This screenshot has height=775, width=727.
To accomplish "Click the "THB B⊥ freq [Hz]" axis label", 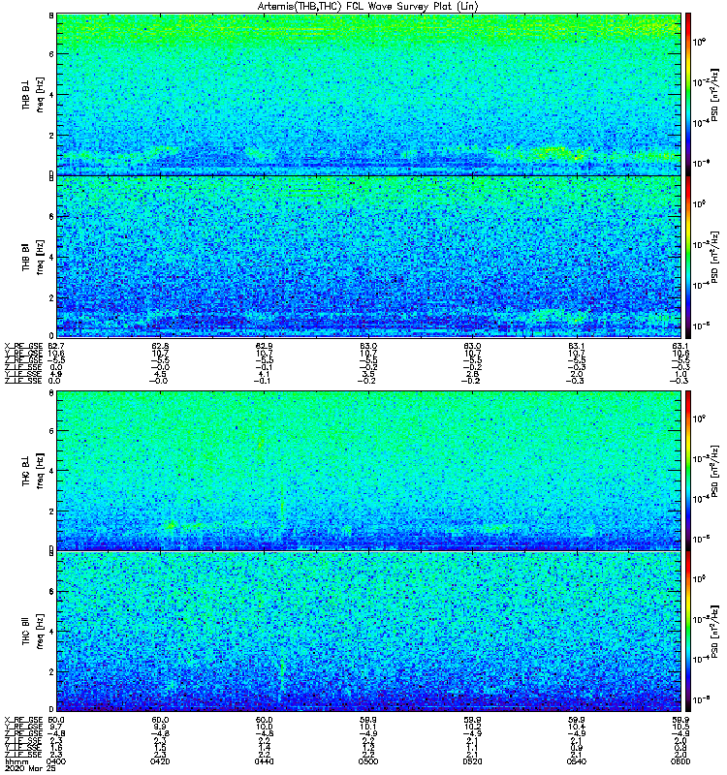I will pos(32,94).
